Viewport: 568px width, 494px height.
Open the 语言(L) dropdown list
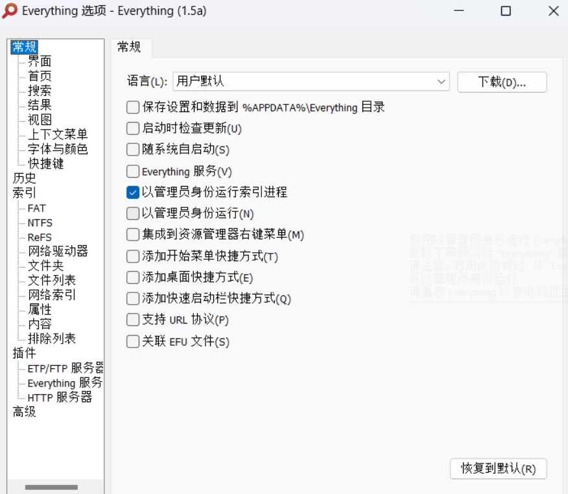(x=311, y=82)
